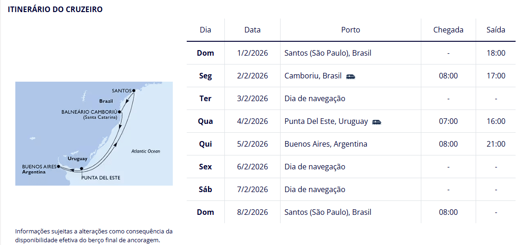Click the Balneário Camboriú marker on map
The width and height of the screenshot is (517, 245).
click(x=119, y=112)
